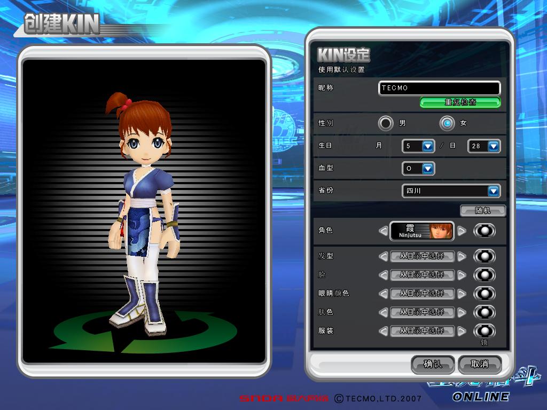Open the birthday month dropdown showing 5
The image size is (547, 410).
pyautogui.click(x=418, y=146)
